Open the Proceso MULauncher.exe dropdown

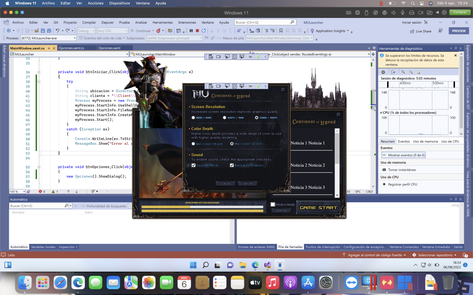(48, 38)
